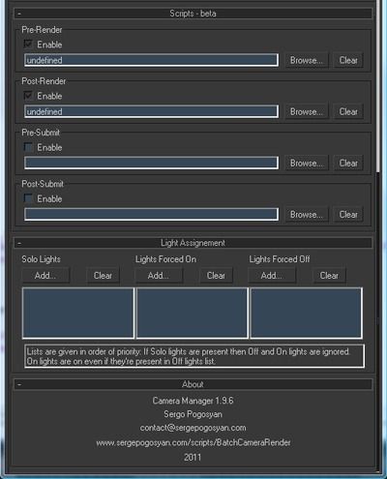Add lights to Lights Forced Off

pyautogui.click(x=272, y=276)
